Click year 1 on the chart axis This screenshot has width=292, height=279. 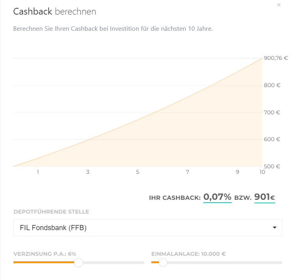38,172
